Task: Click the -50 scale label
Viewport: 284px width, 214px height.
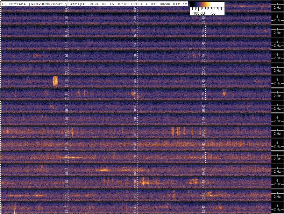Action: point(212,13)
